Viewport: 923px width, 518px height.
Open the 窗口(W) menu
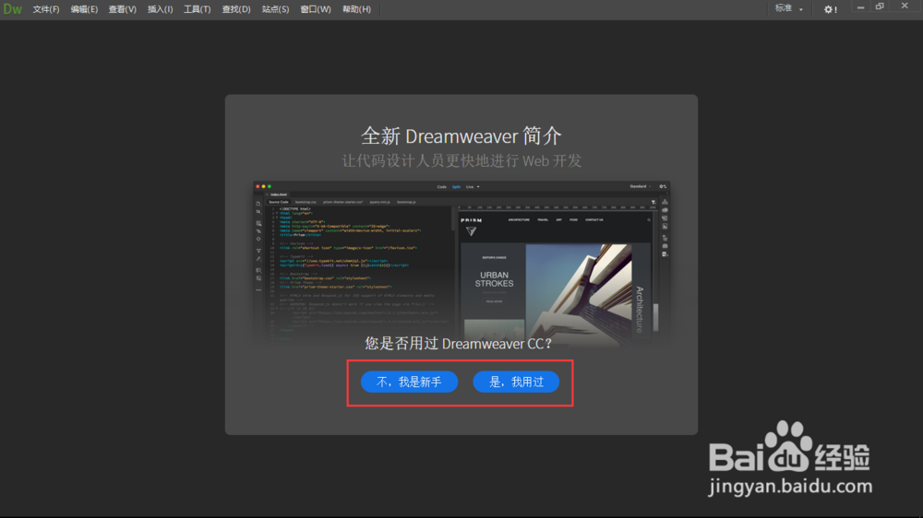coord(316,9)
